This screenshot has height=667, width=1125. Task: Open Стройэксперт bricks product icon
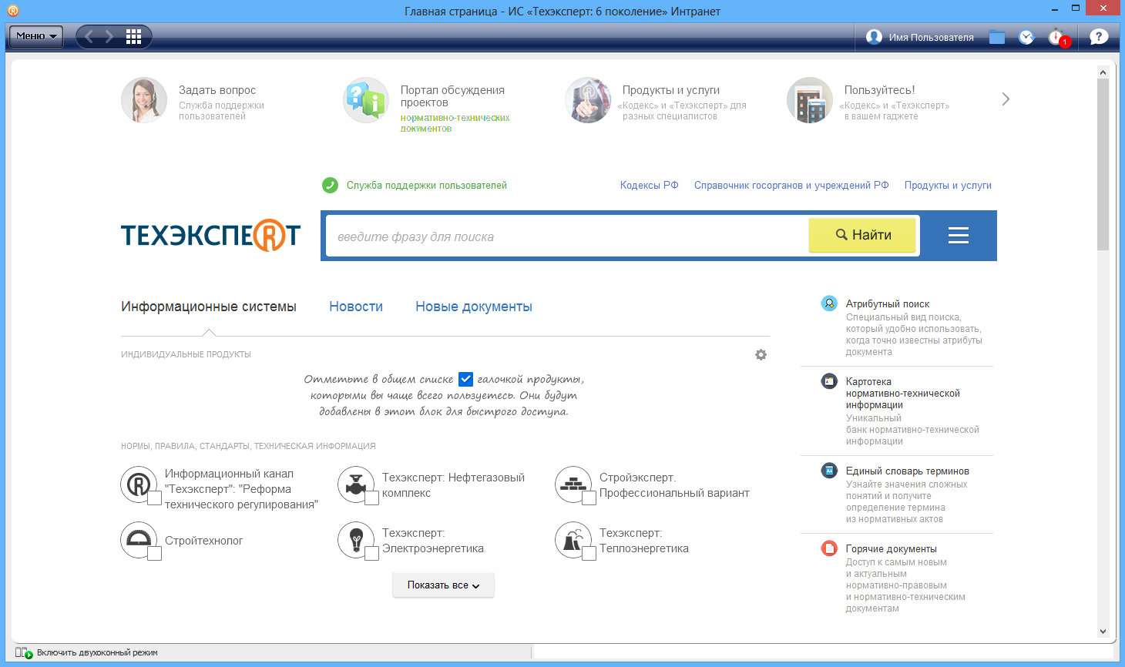point(573,484)
